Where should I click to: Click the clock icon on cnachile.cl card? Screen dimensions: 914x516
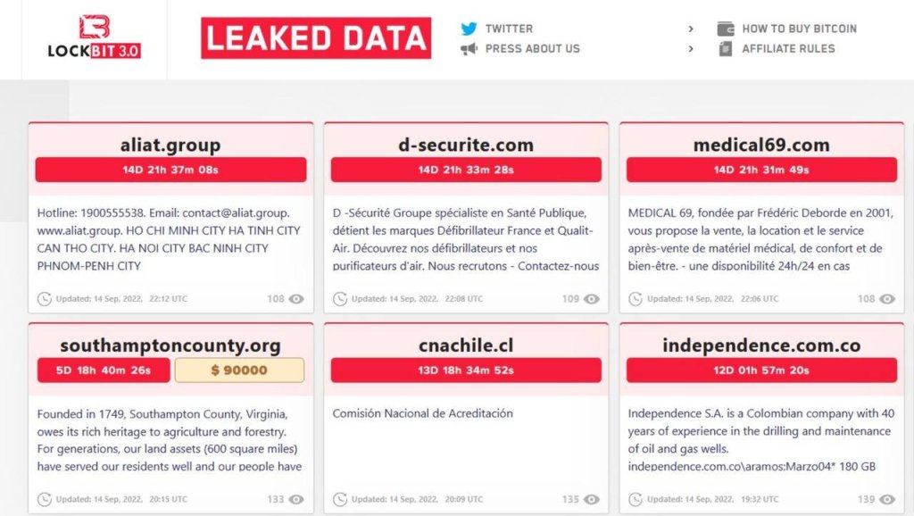click(340, 499)
